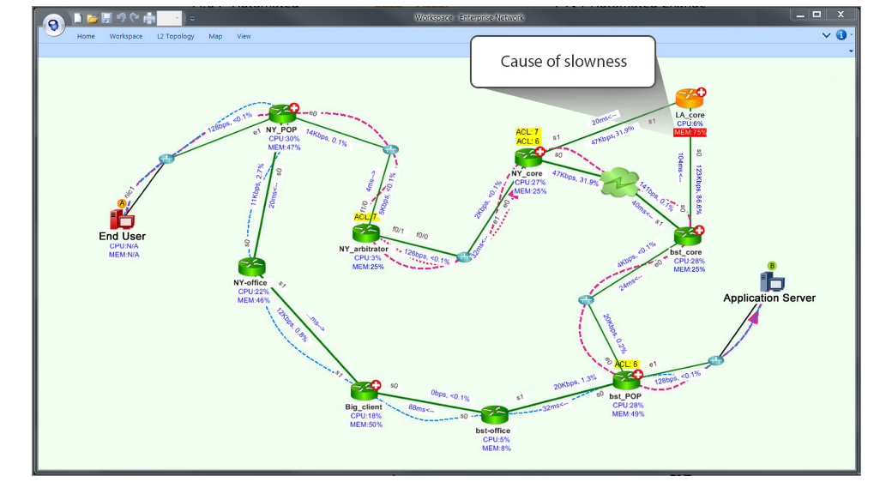Collapse the ribbon using the chevron
892x482 pixels.
[826, 35]
